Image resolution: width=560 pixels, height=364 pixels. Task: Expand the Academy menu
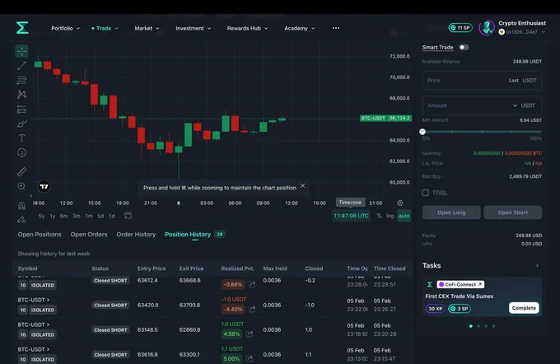click(299, 28)
